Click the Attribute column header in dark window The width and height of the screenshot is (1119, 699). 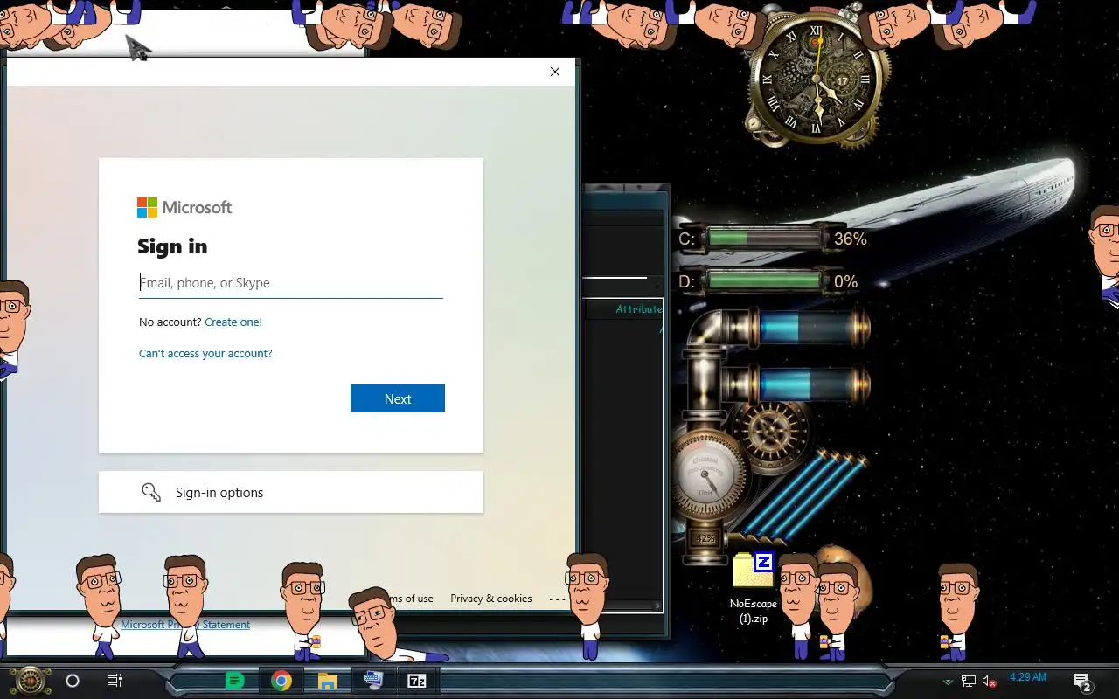[639, 309]
